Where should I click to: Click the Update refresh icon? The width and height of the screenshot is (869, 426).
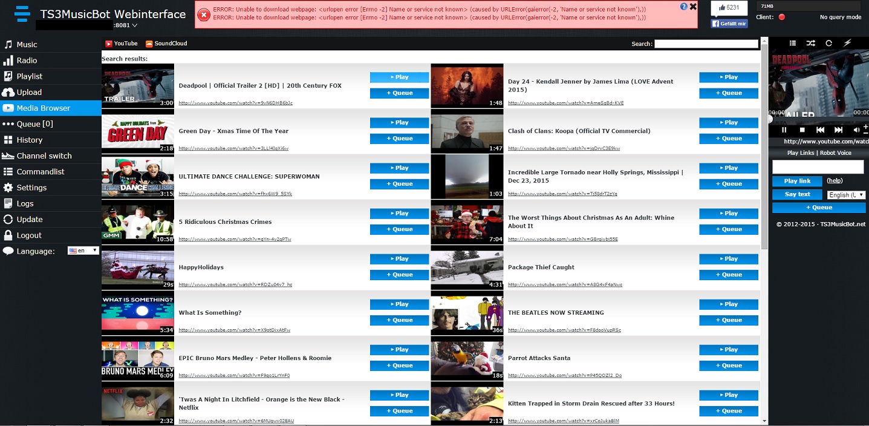pyautogui.click(x=8, y=219)
